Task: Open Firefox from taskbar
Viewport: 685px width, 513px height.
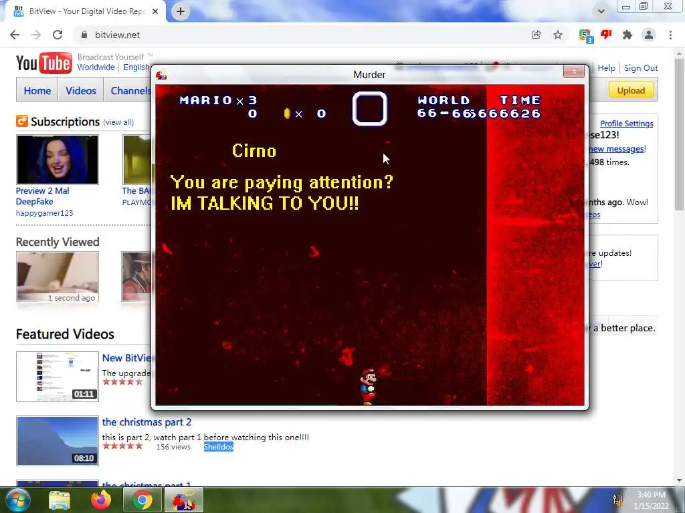Action: point(101,500)
